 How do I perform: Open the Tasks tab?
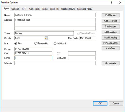(45, 9)
